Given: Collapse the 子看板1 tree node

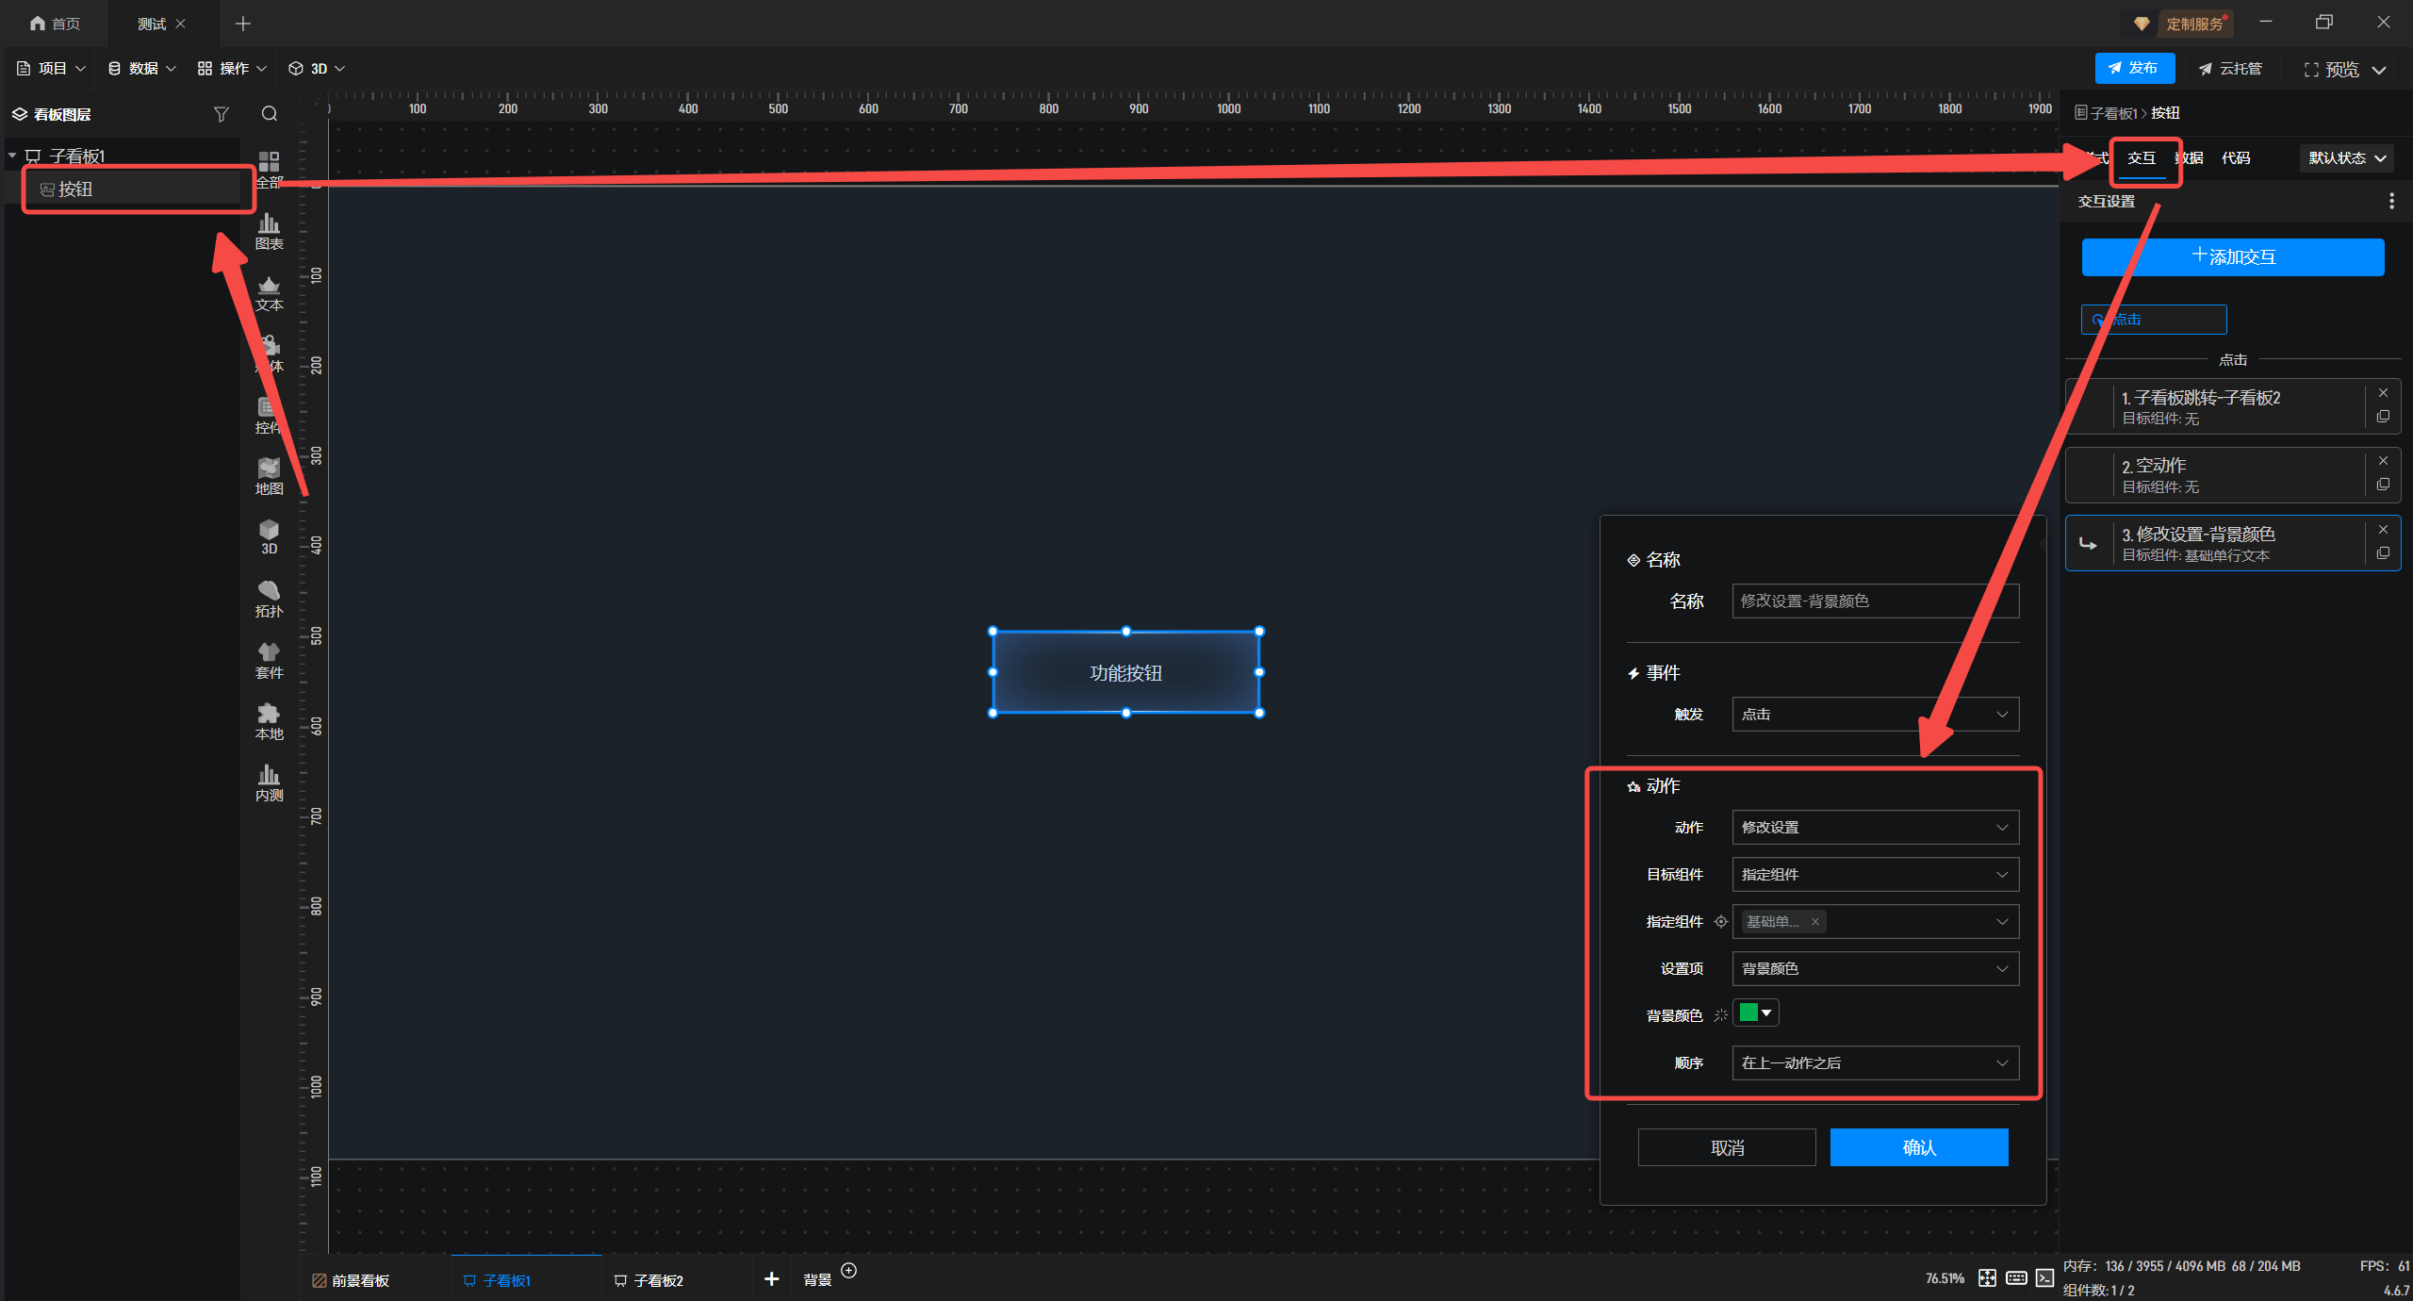Looking at the screenshot, I should (12, 156).
